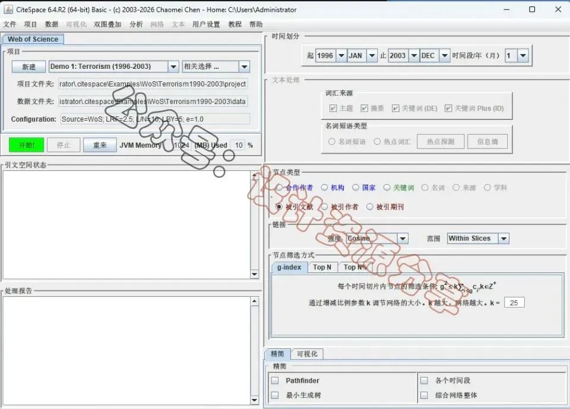The height and width of the screenshot is (409, 570).
Task: Open the 时间段/年 slice length dropdown
Action: [522, 56]
